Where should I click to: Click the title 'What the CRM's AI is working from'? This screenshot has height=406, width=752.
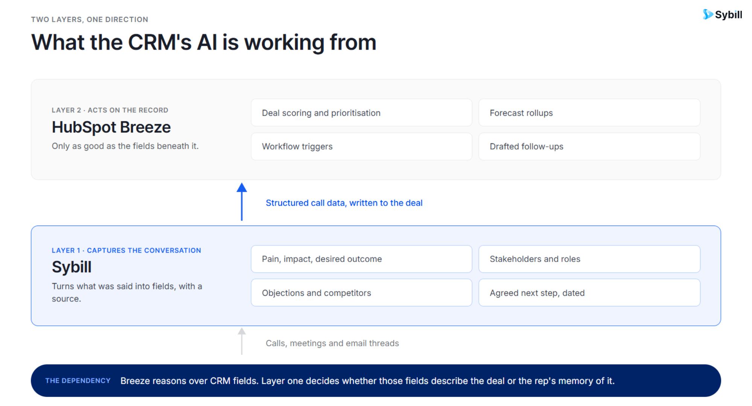204,42
